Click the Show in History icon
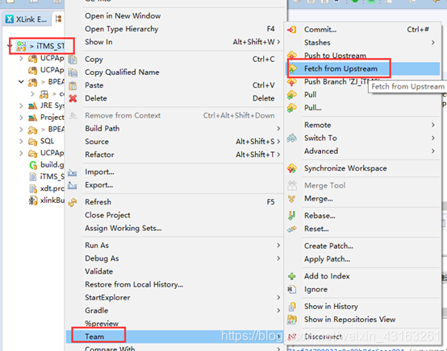Screen dimensions: 447x351 (x=292, y=307)
